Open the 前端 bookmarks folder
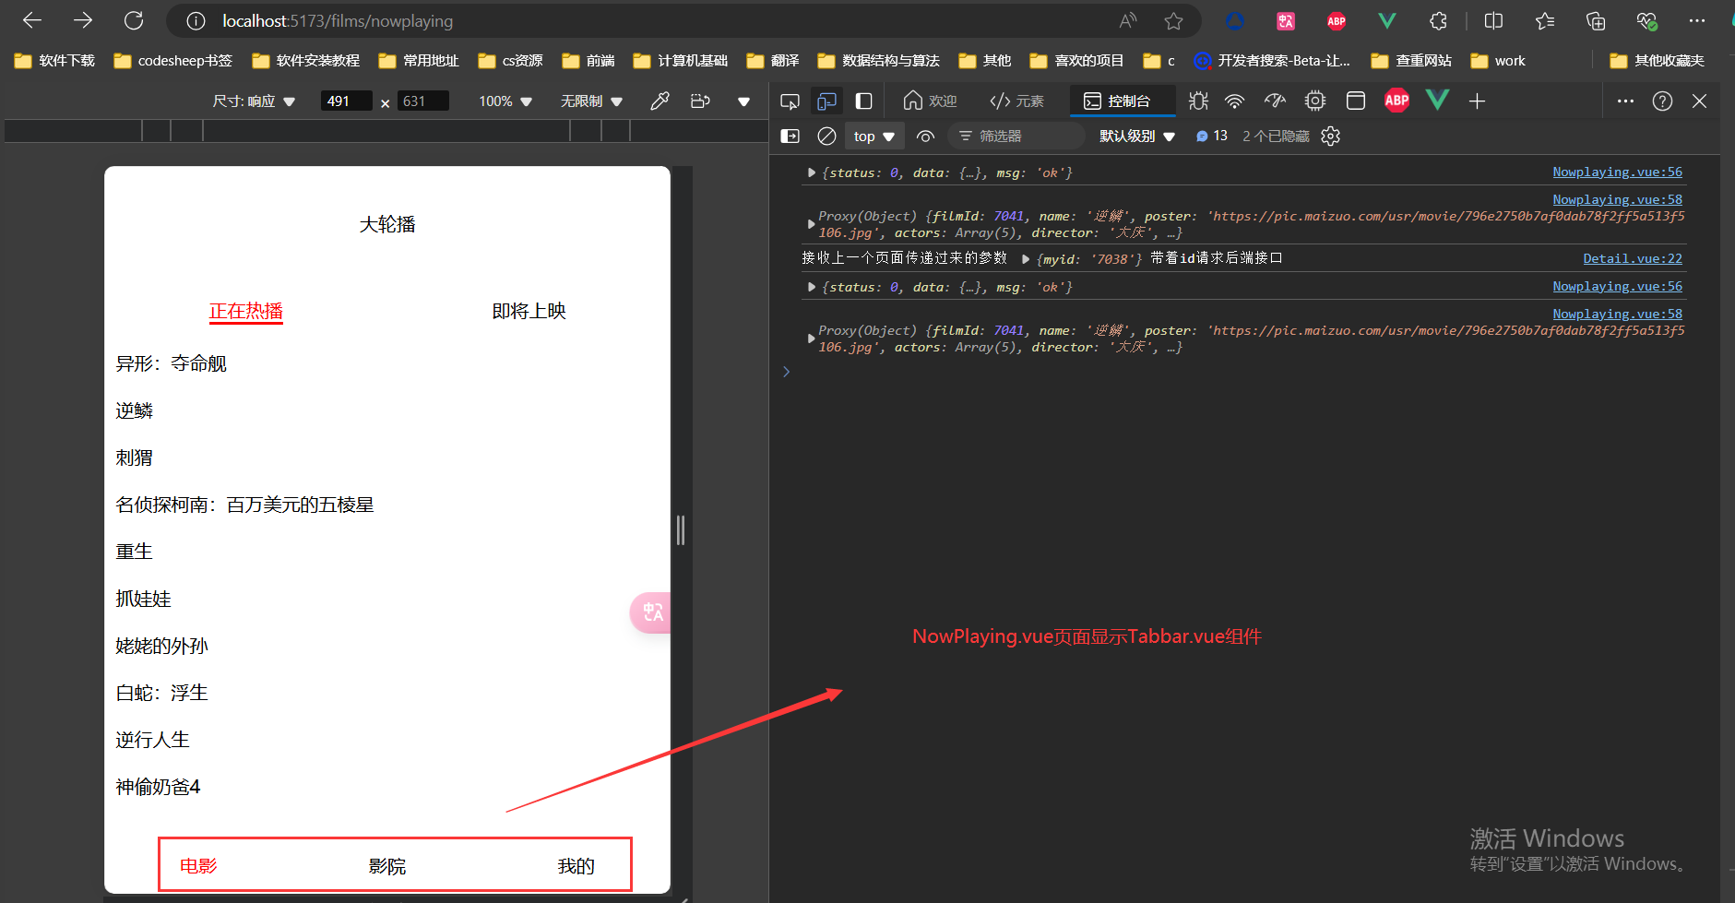 point(588,61)
